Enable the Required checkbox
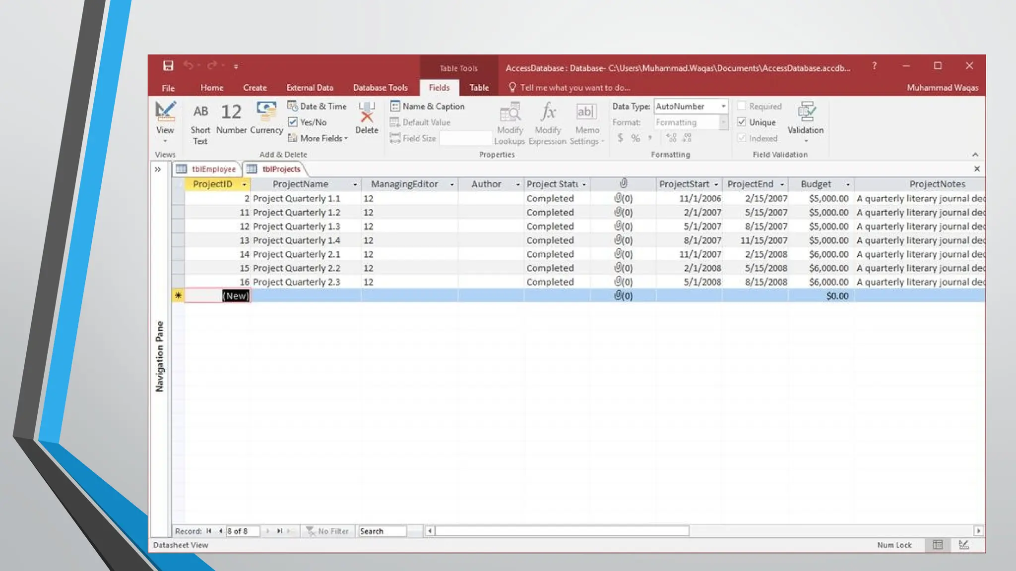This screenshot has width=1016, height=571. [x=742, y=106]
